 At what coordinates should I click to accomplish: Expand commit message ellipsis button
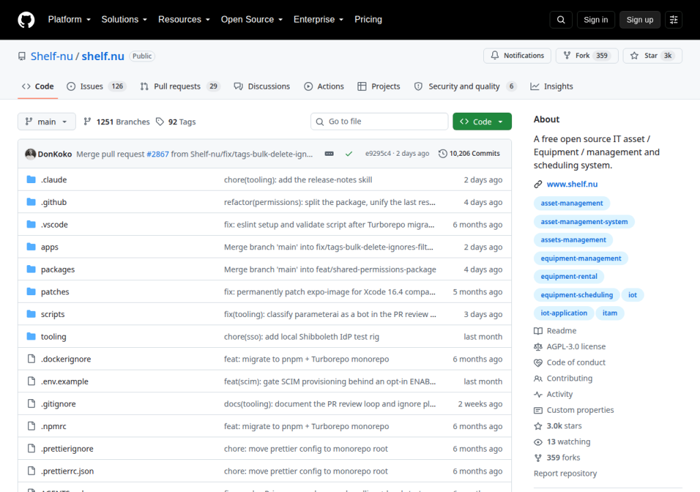329,154
